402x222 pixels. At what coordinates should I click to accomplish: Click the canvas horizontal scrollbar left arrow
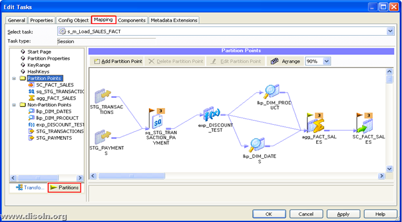coord(93,175)
